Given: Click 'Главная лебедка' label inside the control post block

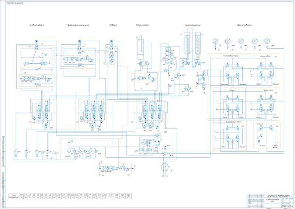Looking at the screenshot, I should click(x=265, y=56).
